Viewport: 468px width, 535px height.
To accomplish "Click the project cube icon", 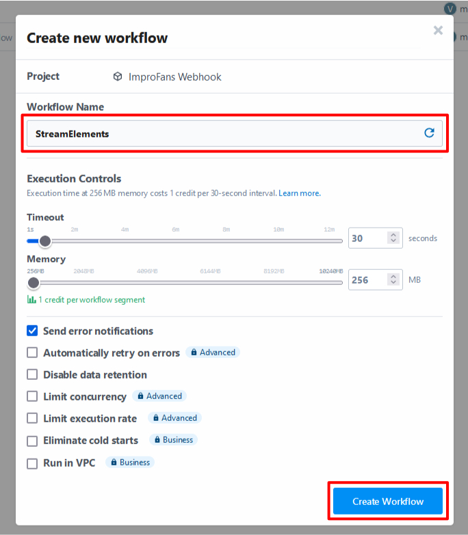I will click(118, 77).
